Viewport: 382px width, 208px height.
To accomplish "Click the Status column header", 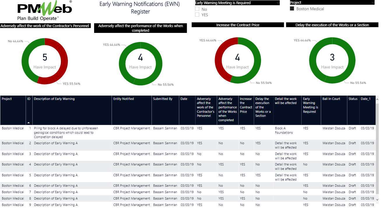I will [353, 99].
